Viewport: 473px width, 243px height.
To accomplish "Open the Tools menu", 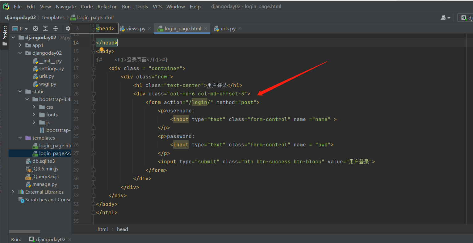I will coord(142,6).
